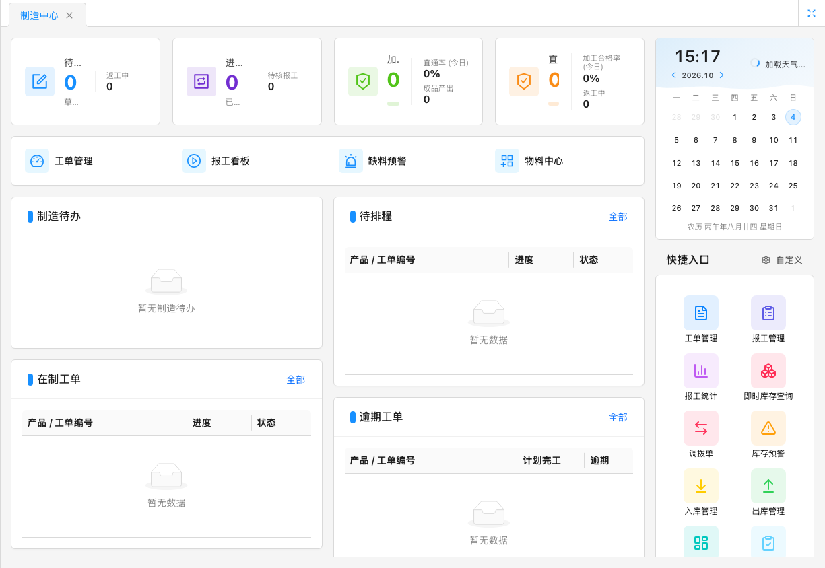Open 出库管理 upload arrow icon
This screenshot has width=825, height=568.
768,486
